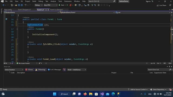Click the navigate backward toolbar icon
Screen dimensions: 173x97
coord(4,5)
